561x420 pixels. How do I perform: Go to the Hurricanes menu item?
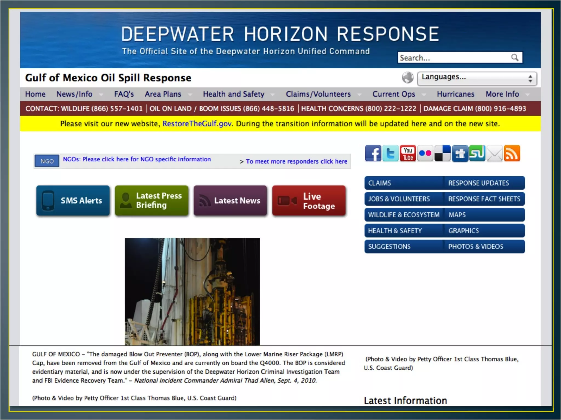[x=455, y=94]
